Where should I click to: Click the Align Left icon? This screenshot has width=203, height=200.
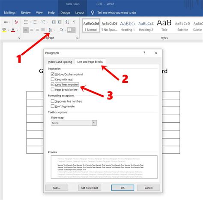pos(26,30)
